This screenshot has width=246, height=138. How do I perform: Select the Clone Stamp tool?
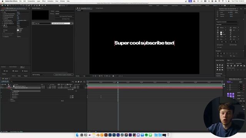[x=37, y=5]
